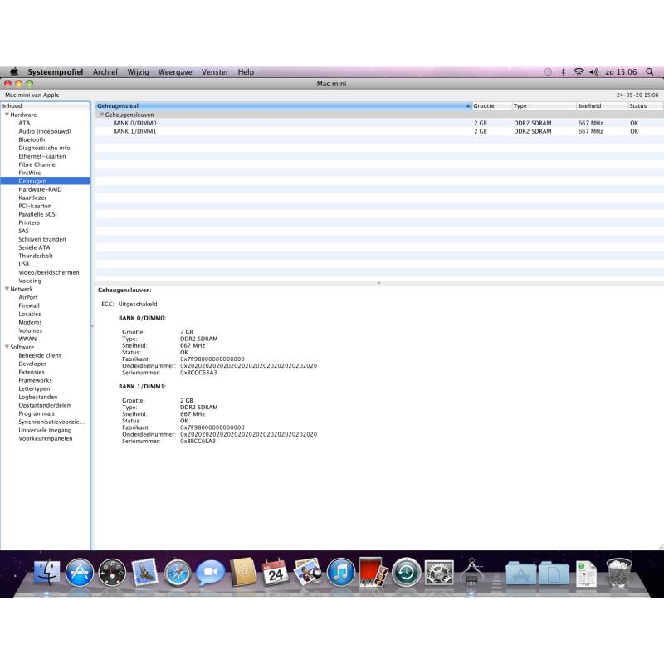Image resolution: width=664 pixels, height=664 pixels.
Task: Open the Apple menu
Action: 14,71
